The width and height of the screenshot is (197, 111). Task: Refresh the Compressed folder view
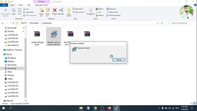[162, 23]
